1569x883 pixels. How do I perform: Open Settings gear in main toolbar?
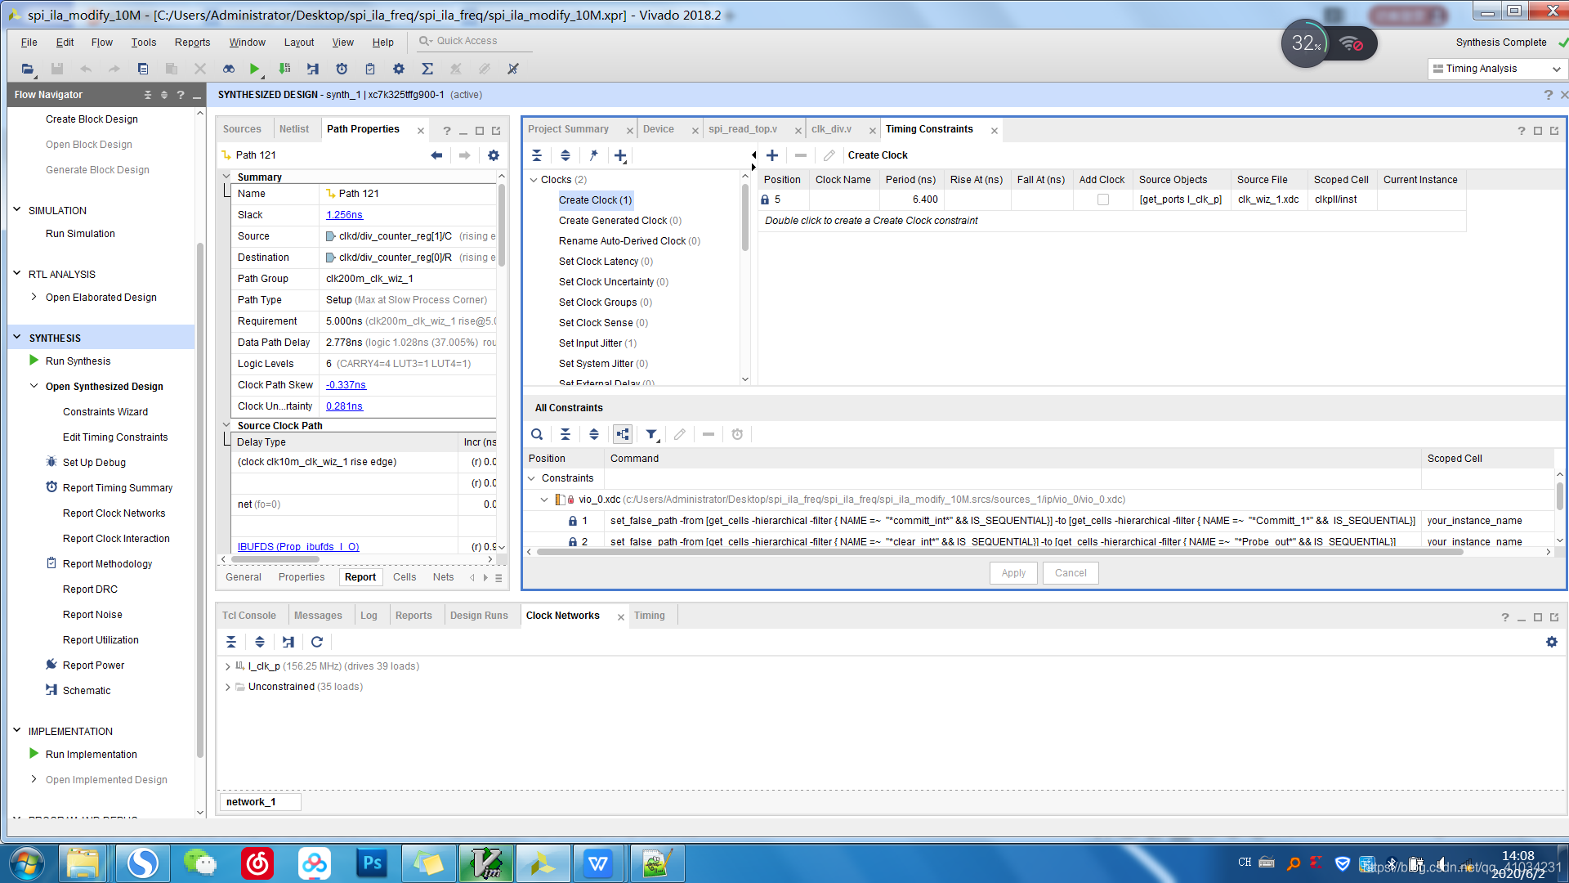[x=399, y=69]
